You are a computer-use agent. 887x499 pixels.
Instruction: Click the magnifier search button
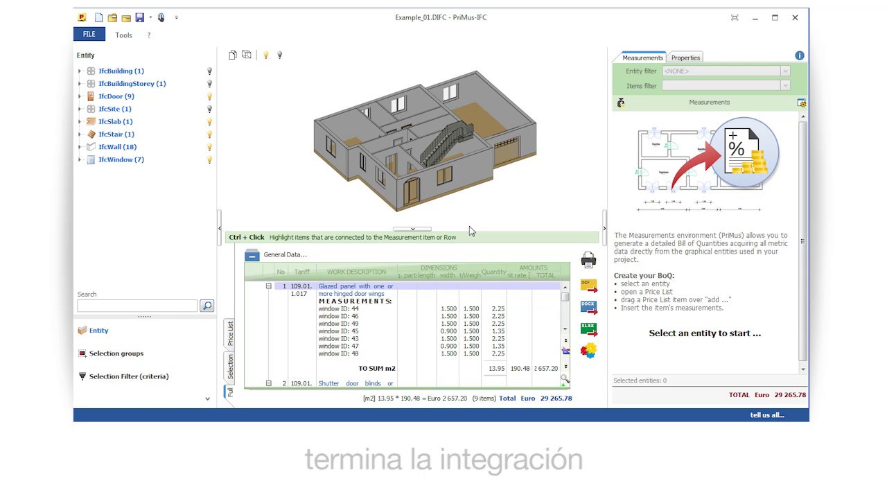[x=207, y=306]
